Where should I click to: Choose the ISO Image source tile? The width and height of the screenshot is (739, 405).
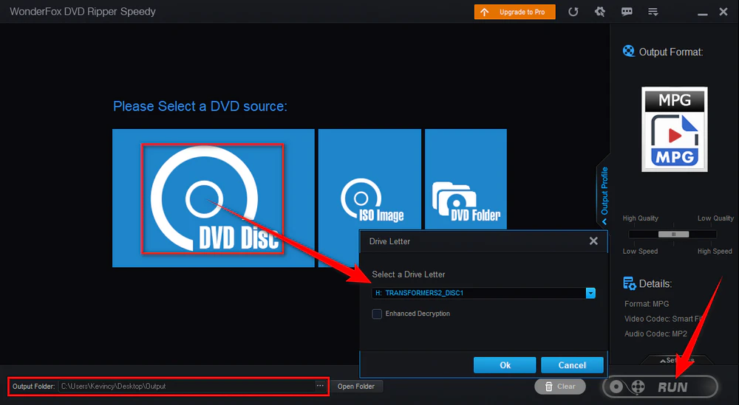click(369, 179)
